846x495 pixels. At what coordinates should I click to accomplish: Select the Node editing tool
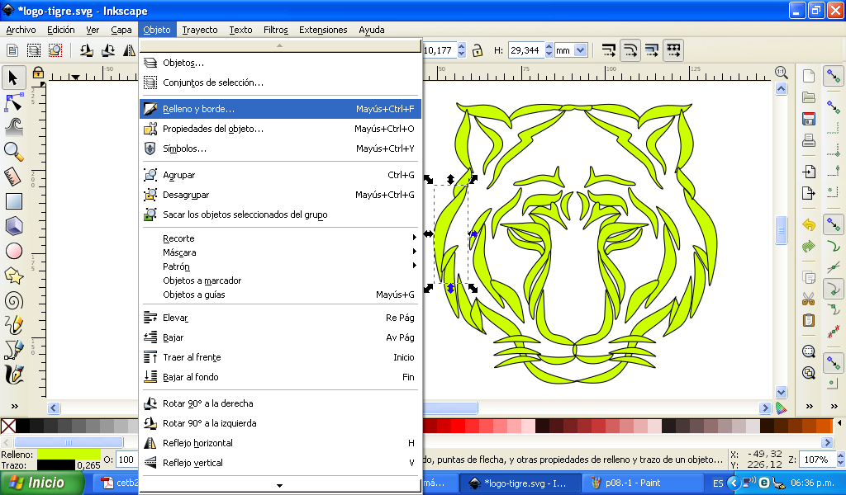point(13,102)
